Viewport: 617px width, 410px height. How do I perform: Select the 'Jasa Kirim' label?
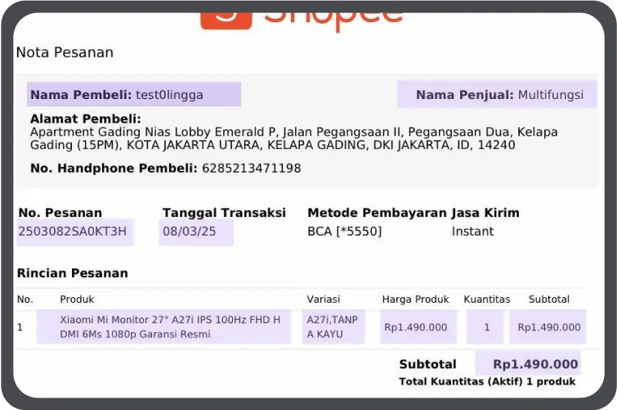coord(485,213)
